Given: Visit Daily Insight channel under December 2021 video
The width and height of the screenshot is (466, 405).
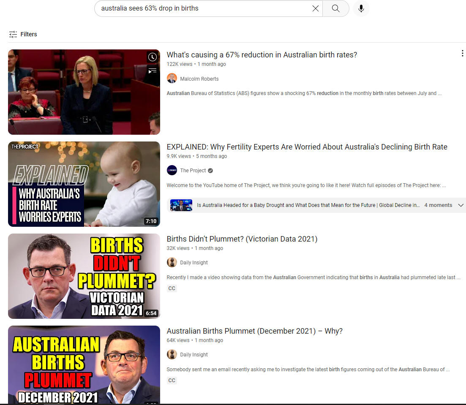Looking at the screenshot, I should pyautogui.click(x=194, y=355).
